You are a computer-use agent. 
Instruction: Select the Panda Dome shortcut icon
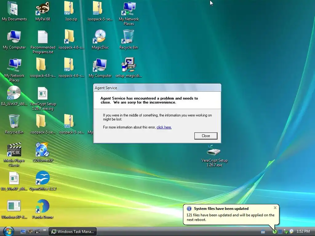42,209
